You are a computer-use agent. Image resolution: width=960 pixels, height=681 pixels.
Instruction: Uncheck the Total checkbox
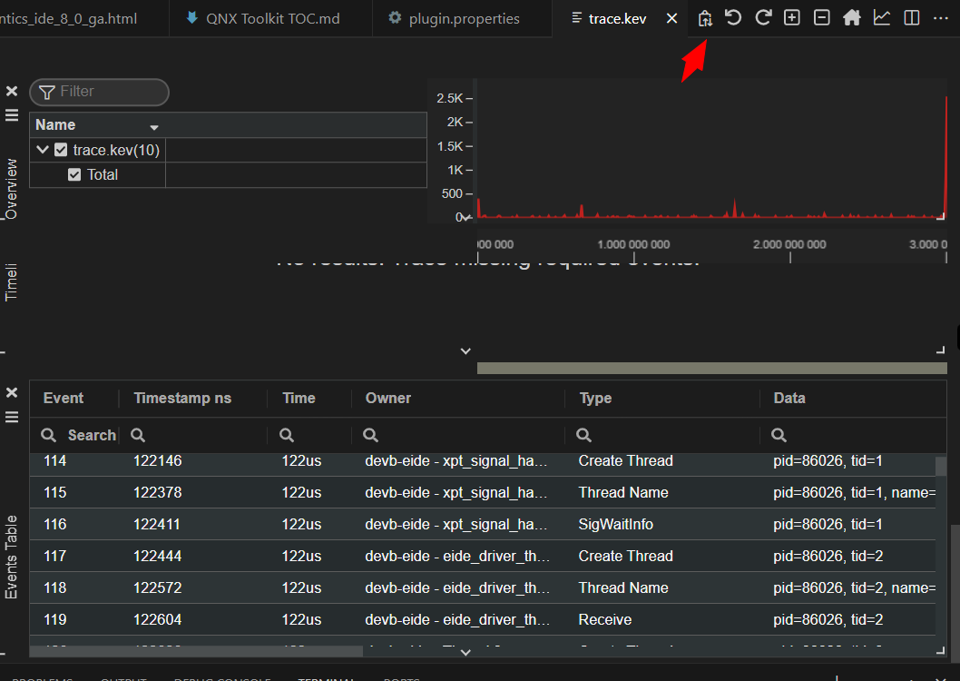[x=74, y=174]
